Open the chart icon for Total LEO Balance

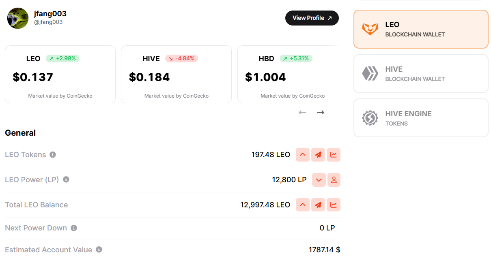(x=334, y=205)
